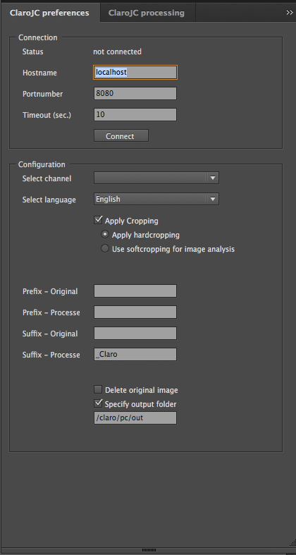Expand hidden panels with double-arrow icon
Image resolution: width=296 pixels, height=555 pixels.
pyautogui.click(x=289, y=13)
